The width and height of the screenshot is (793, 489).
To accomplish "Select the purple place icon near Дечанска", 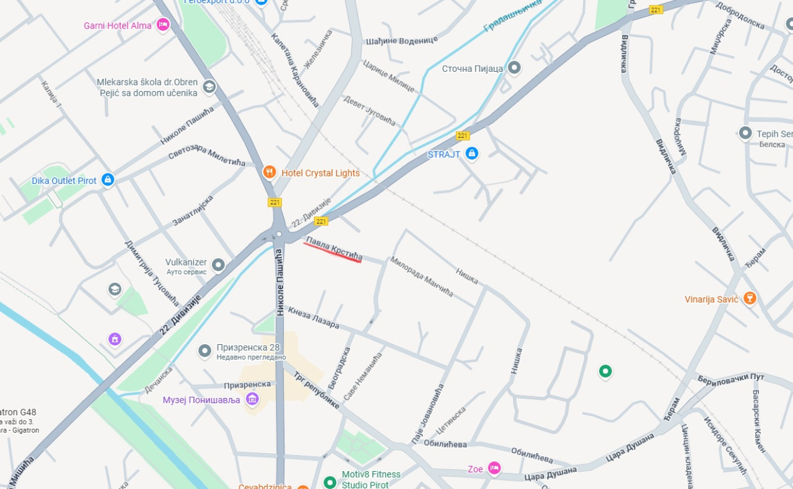I will pyautogui.click(x=115, y=339).
